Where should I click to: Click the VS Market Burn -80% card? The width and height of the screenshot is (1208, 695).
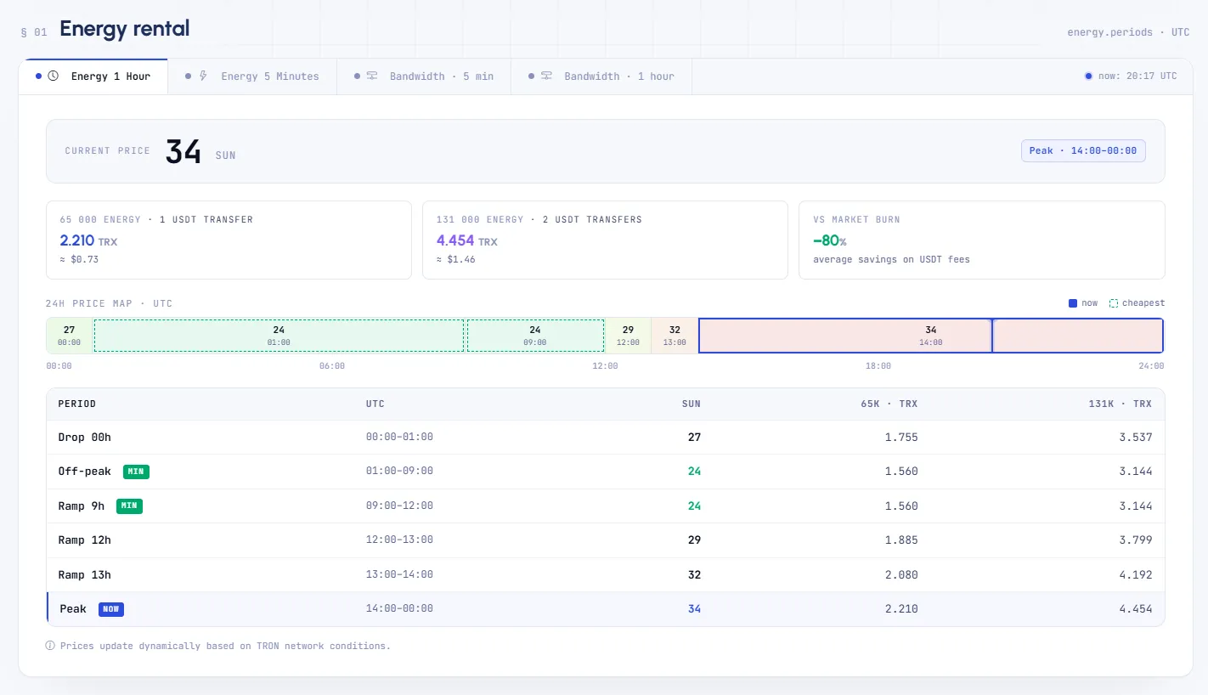982,240
